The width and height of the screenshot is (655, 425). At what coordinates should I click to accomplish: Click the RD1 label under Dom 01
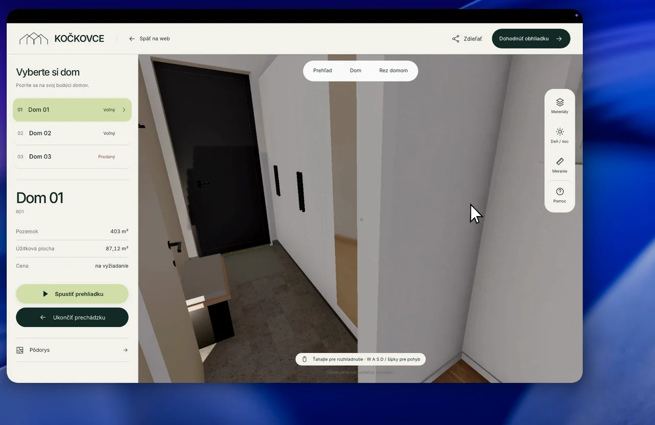(x=20, y=211)
